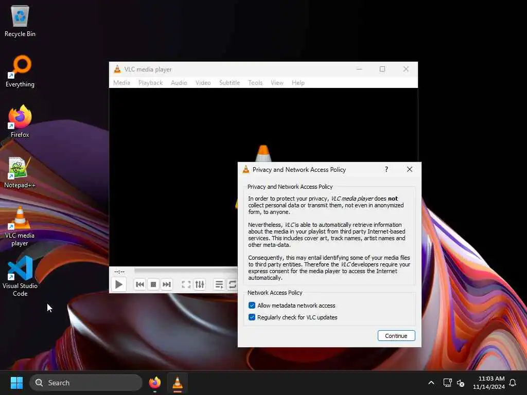Image resolution: width=527 pixels, height=395 pixels.
Task: Select the Notepad++ desktop shortcut
Action: [x=20, y=172]
